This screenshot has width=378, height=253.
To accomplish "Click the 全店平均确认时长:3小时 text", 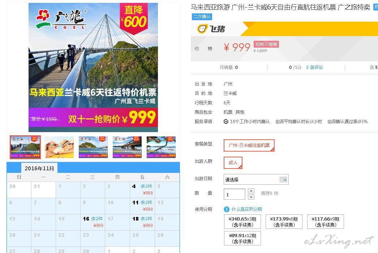I will [298, 122].
